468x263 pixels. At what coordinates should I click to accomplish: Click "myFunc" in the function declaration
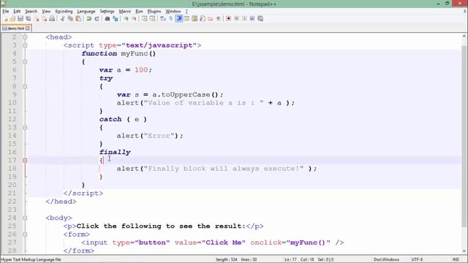[x=134, y=53]
